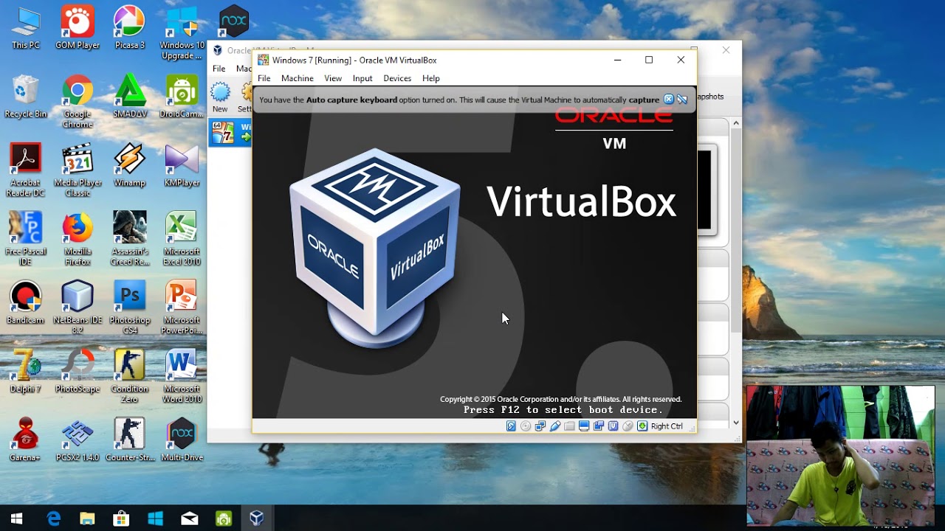Select the Multi-Drive Nox desktop icon
Screen dimensions: 945x531
pos(182,440)
